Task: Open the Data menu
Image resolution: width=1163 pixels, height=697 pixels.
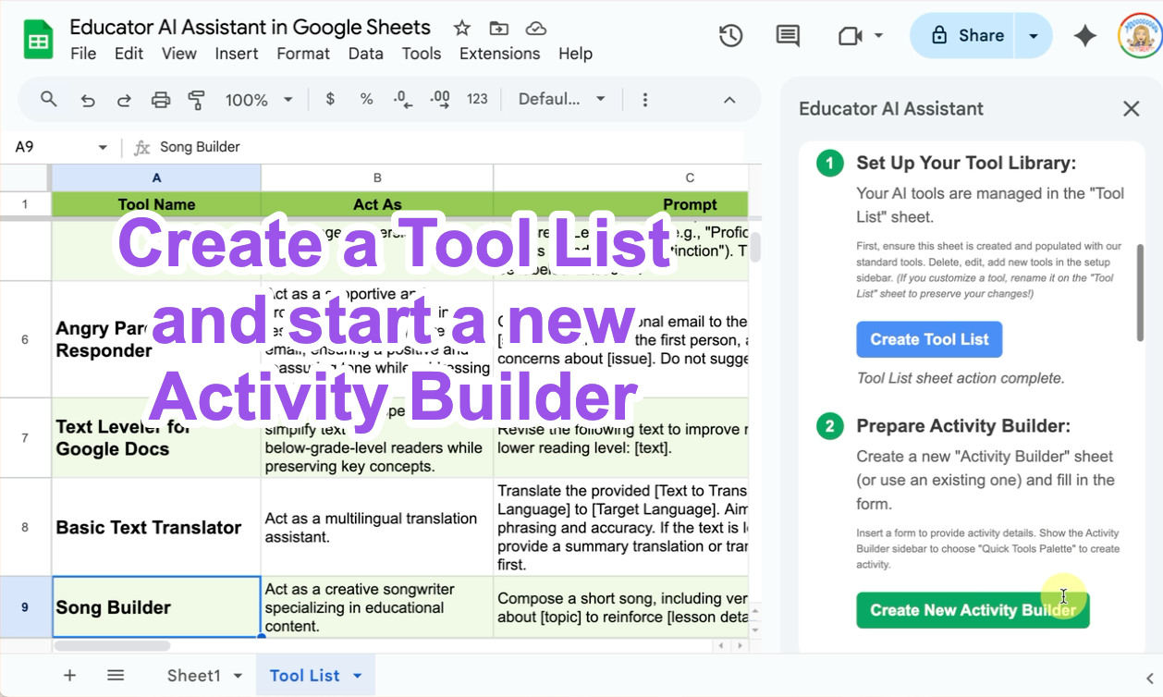Action: pyautogui.click(x=366, y=54)
